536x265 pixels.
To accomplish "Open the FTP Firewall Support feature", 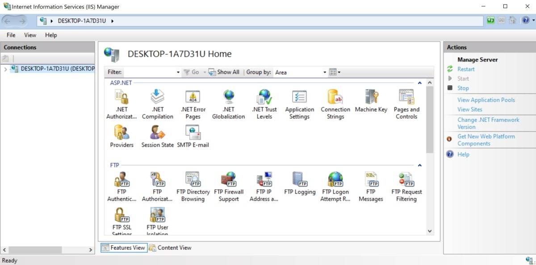I will [x=229, y=187].
